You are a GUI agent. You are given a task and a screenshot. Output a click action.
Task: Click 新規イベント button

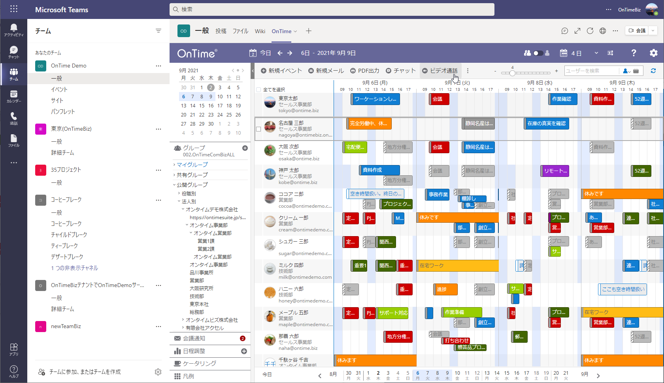(x=281, y=71)
